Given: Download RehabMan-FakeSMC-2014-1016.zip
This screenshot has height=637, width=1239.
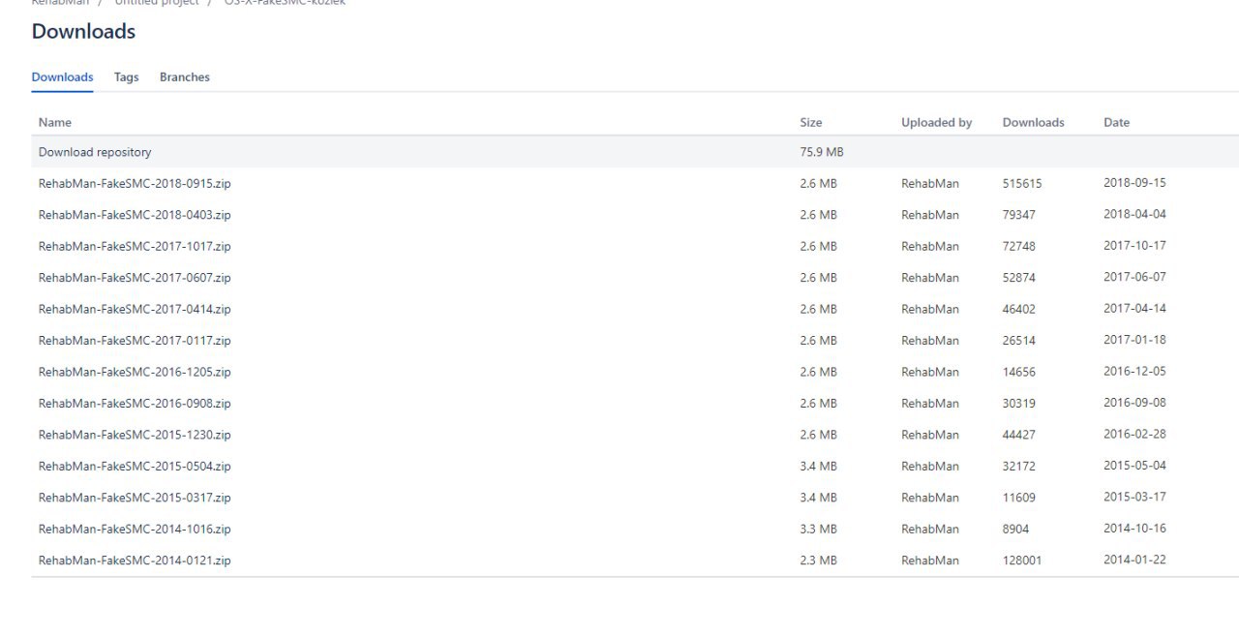Looking at the screenshot, I should click(135, 530).
